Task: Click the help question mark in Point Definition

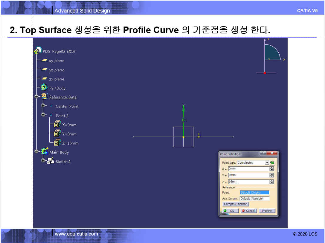Action: pos(263,153)
